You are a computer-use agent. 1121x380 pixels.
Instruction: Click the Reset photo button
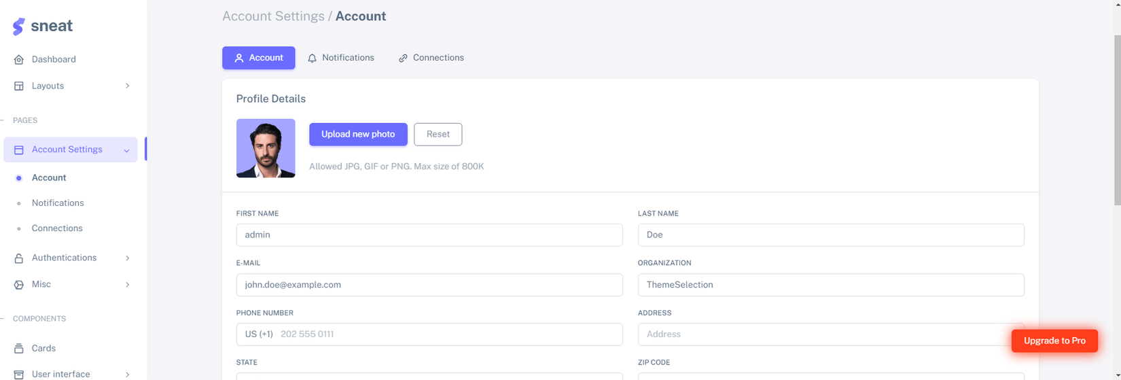438,135
